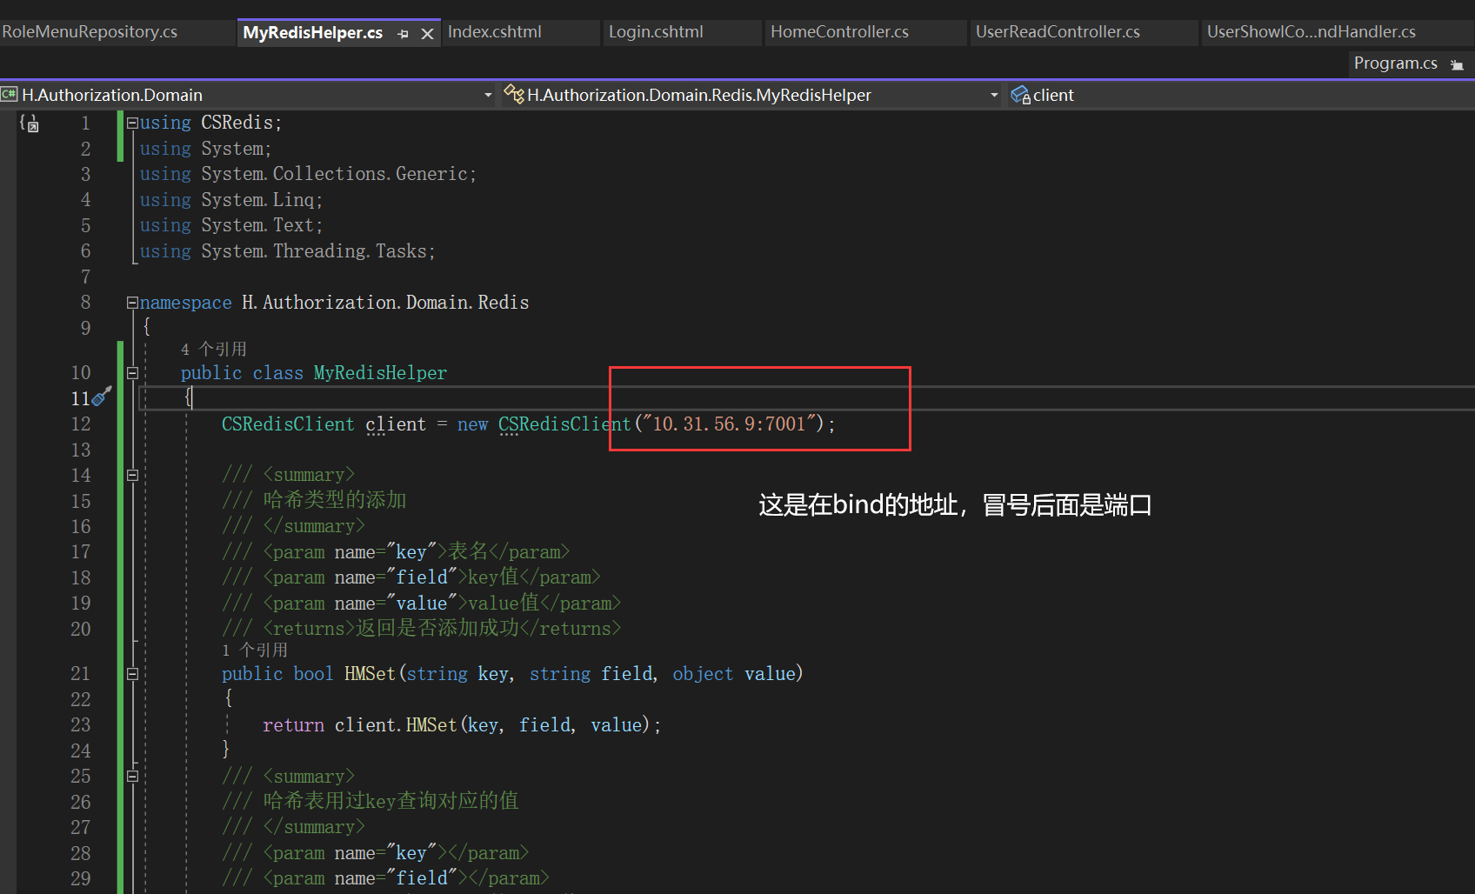This screenshot has width=1475, height=894.
Task: Click the class icon beside H.Authorization.Domain.Redis.MyRedisHelper
Action: (x=514, y=94)
